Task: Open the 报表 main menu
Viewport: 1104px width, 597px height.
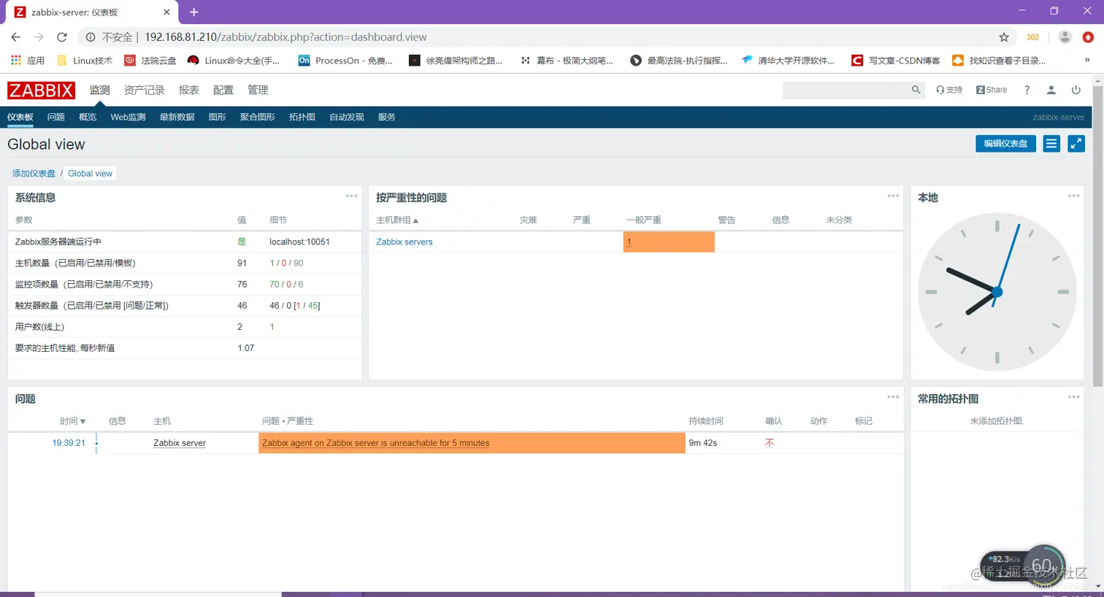Action: pos(189,90)
